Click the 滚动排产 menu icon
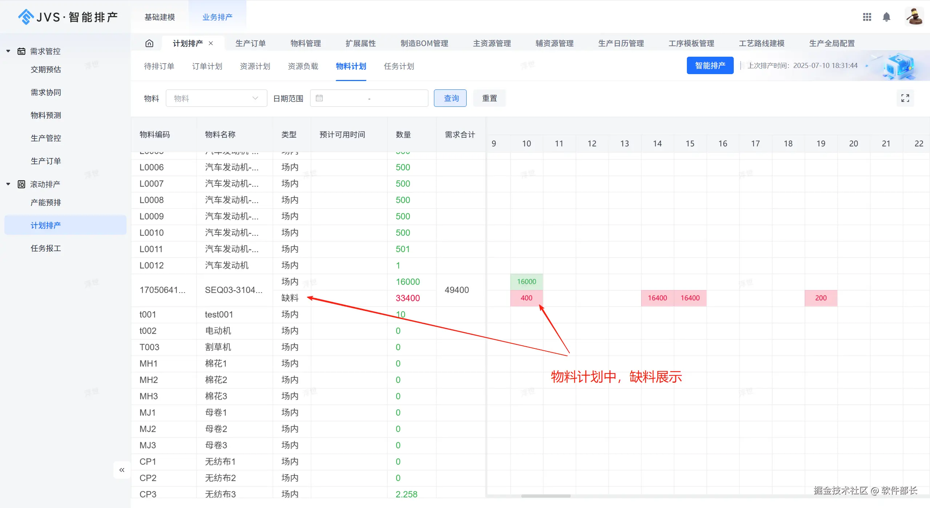 [x=21, y=184]
